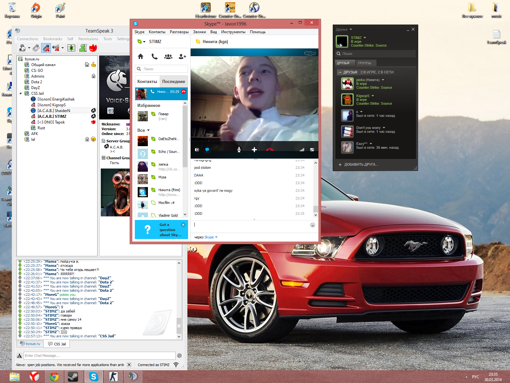The width and height of the screenshot is (510, 383).
Task: Open File Explorer from the taskbar
Action: pos(15,377)
